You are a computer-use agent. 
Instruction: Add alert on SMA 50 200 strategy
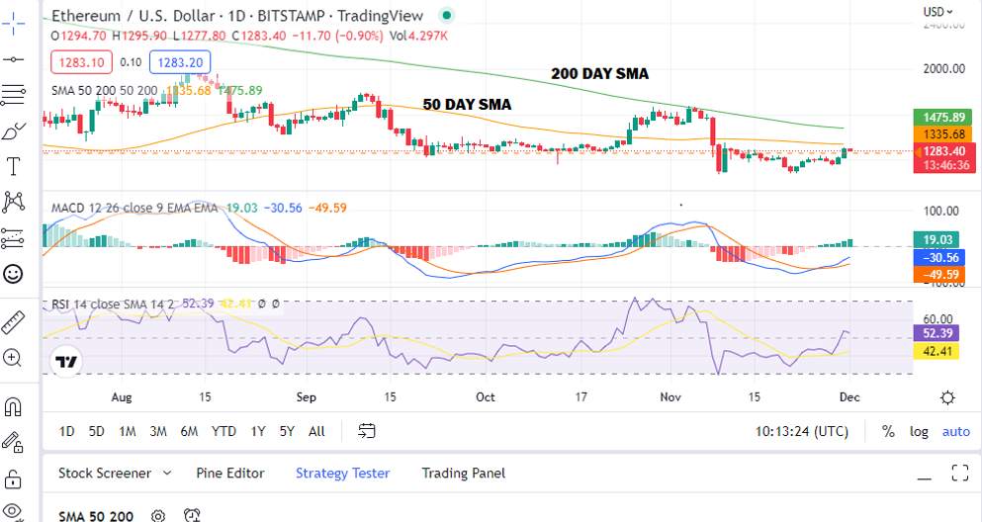[192, 515]
